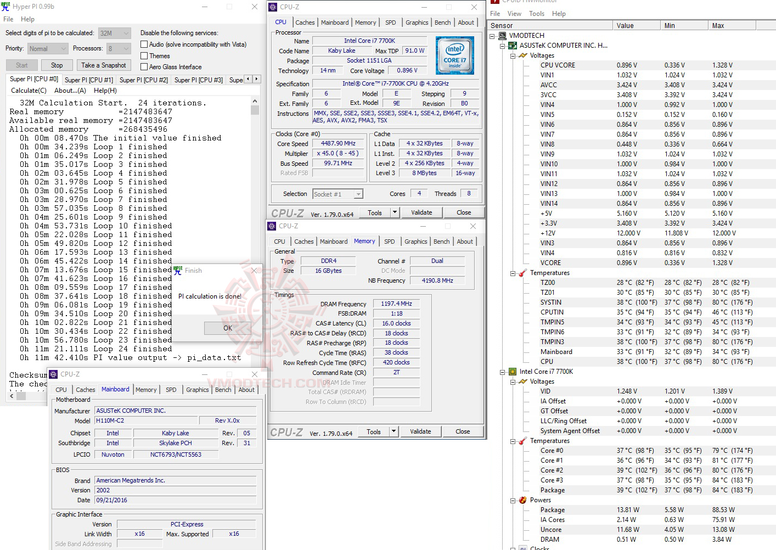Switch to the SPD tab in CPU-Z
The width and height of the screenshot is (776, 550).
(x=391, y=22)
